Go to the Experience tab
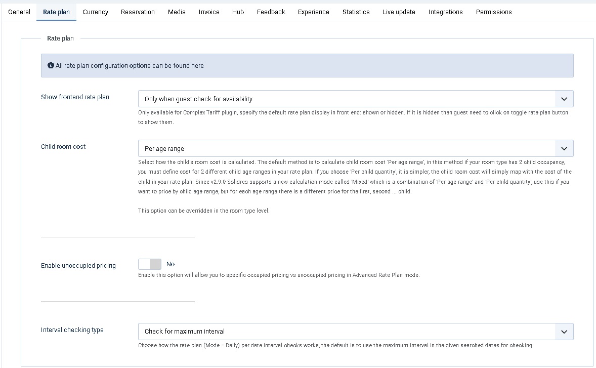 tap(313, 12)
